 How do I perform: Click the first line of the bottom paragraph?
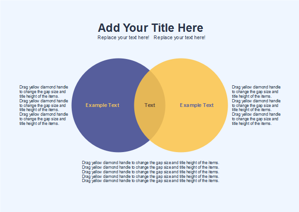(150, 163)
